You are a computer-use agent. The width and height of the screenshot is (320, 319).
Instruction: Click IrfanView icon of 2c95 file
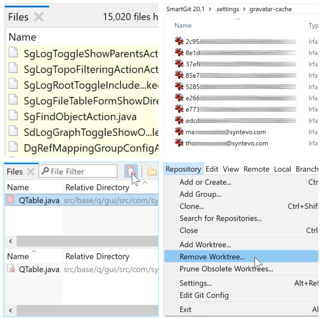click(179, 41)
